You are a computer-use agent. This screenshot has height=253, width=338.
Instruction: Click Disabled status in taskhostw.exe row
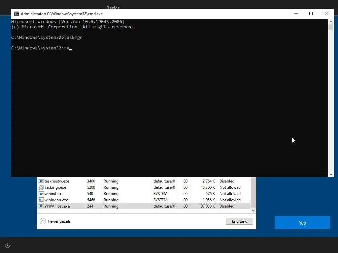pyautogui.click(x=227, y=181)
